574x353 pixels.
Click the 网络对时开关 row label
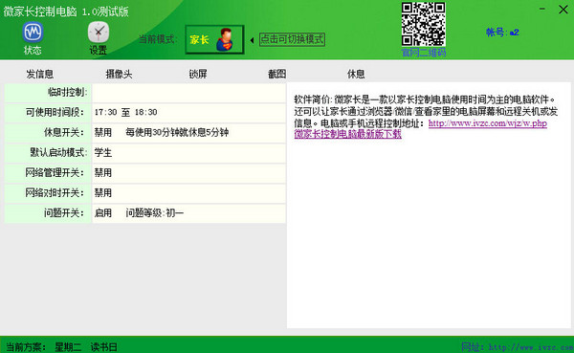55,192
